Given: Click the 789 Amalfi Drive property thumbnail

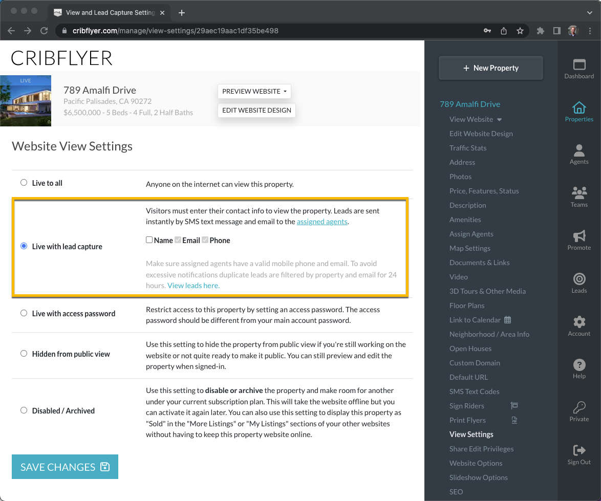Looking at the screenshot, I should [x=26, y=101].
